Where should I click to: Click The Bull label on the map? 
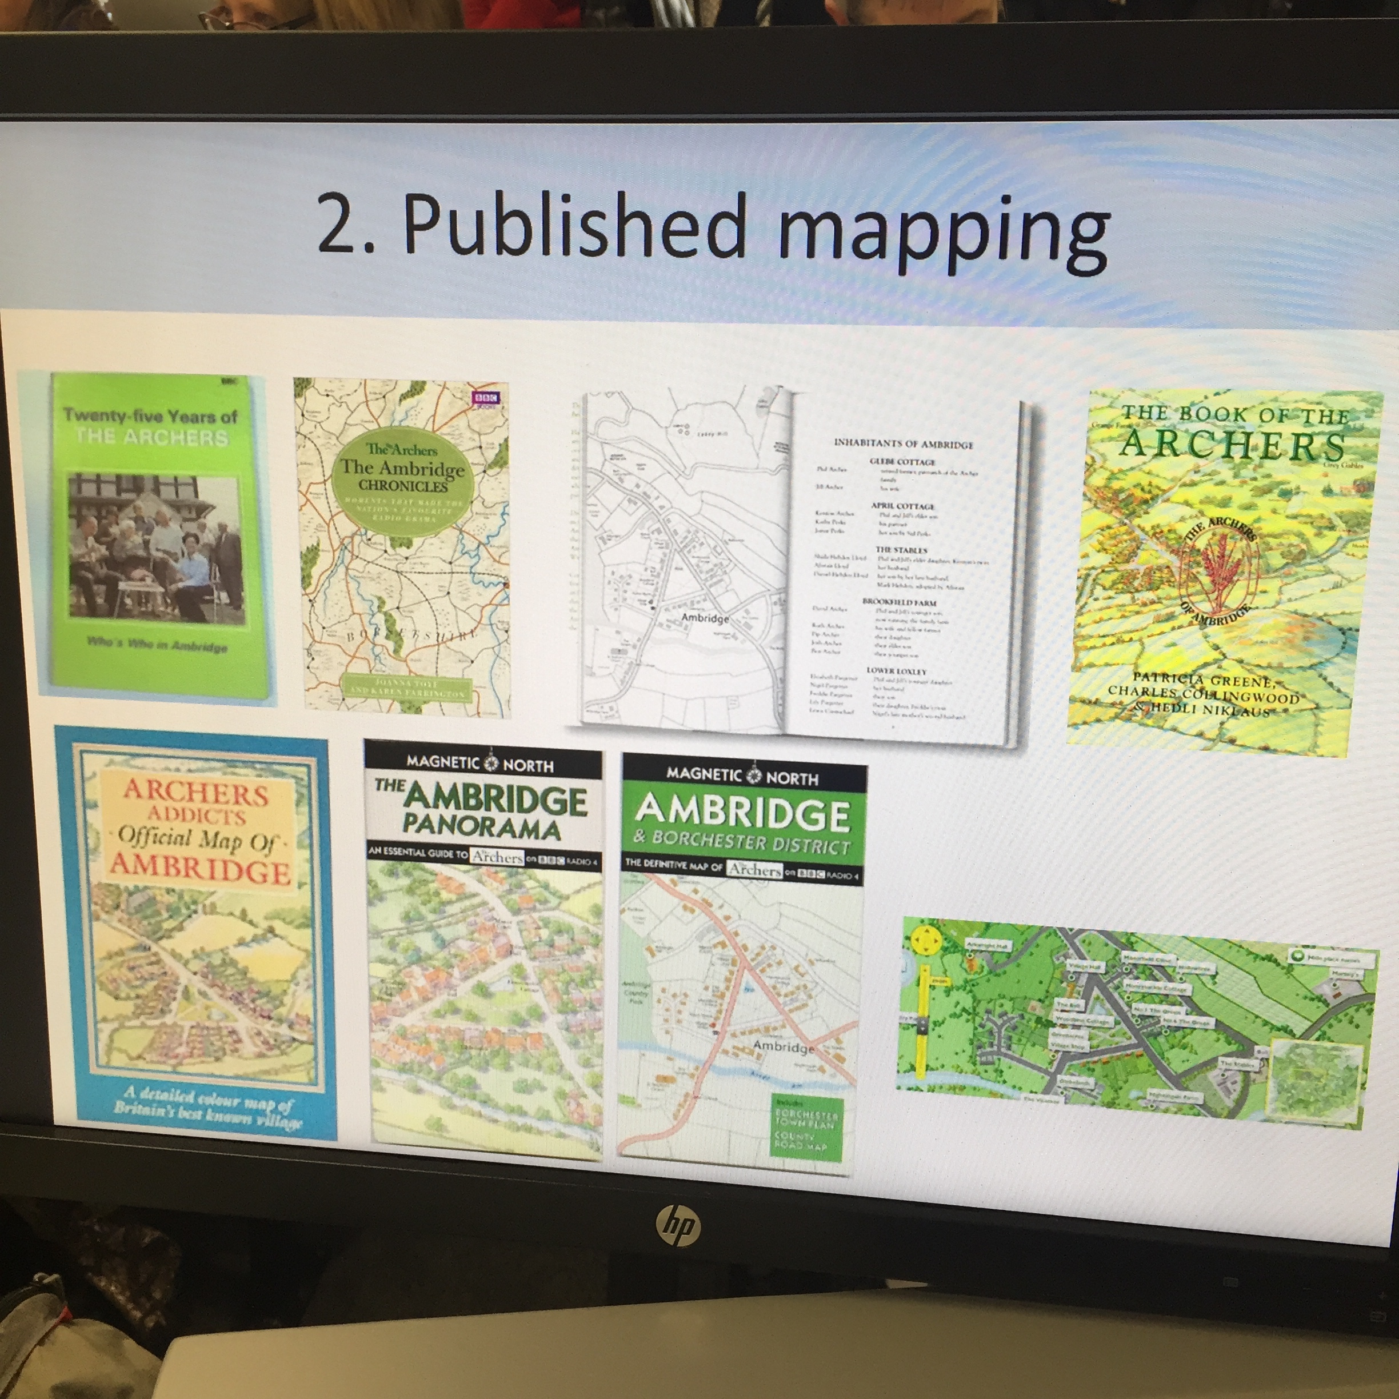tap(1070, 1005)
